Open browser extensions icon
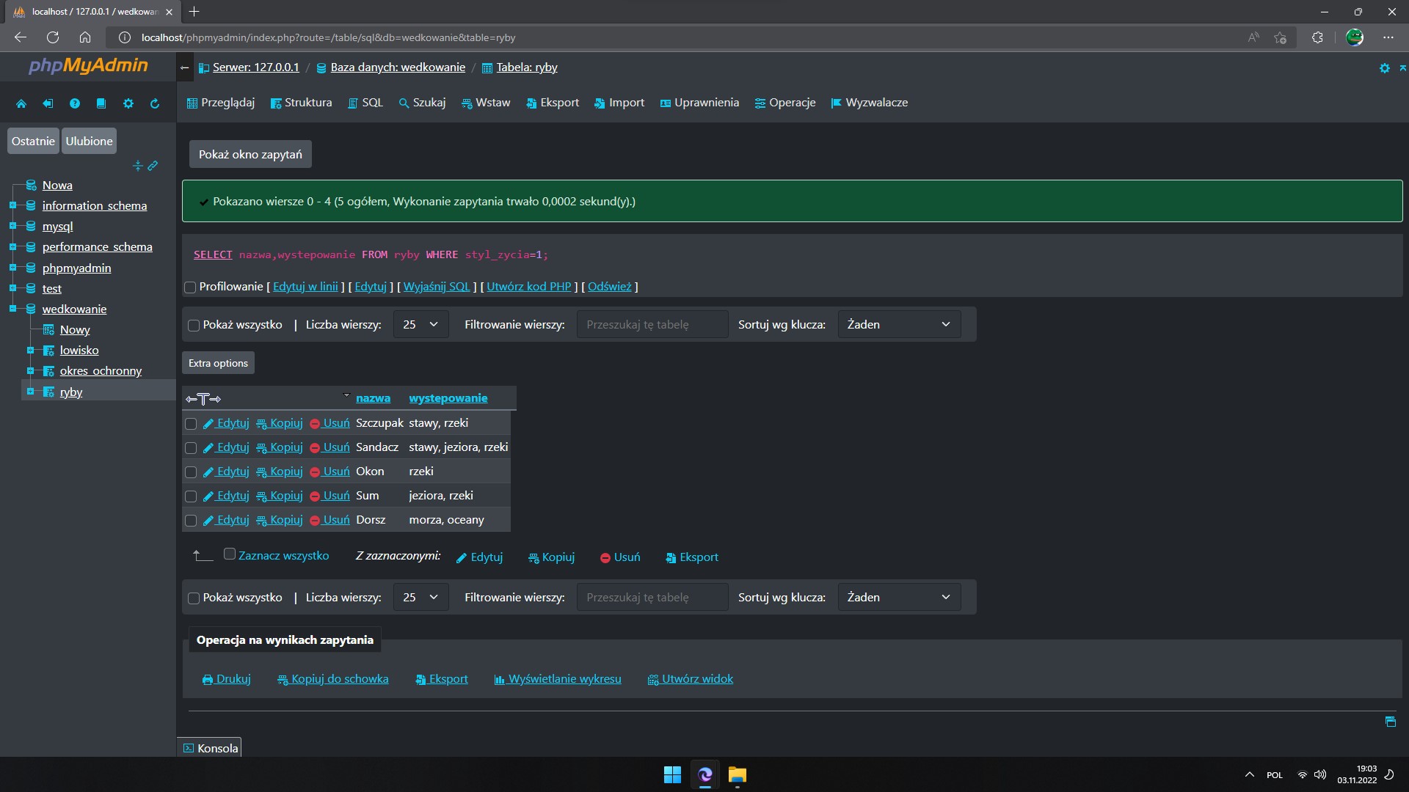Viewport: 1409px width, 792px height. pyautogui.click(x=1317, y=37)
